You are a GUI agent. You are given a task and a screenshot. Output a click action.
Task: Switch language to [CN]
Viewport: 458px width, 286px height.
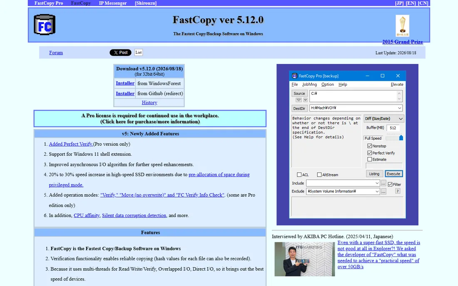click(x=423, y=3)
